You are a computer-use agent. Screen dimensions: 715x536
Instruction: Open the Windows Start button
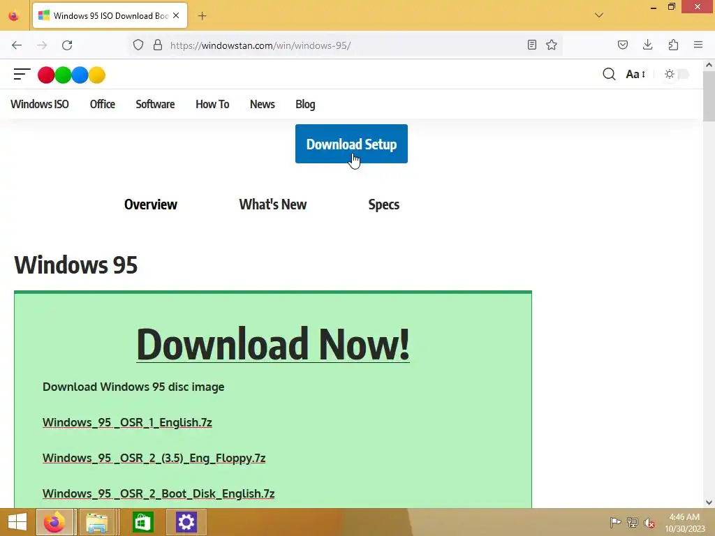pyautogui.click(x=17, y=522)
